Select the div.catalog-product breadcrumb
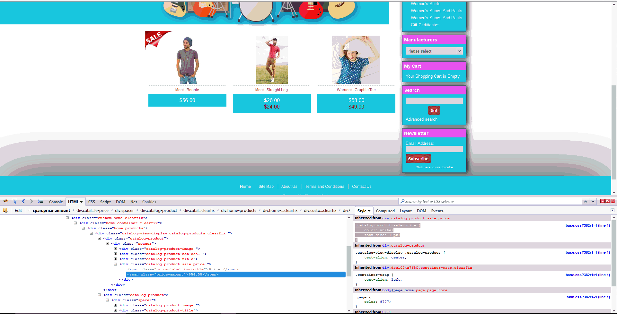 [159, 211]
